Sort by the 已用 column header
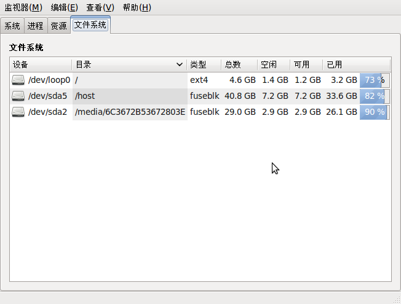The height and width of the screenshot is (304, 401). (x=357, y=64)
